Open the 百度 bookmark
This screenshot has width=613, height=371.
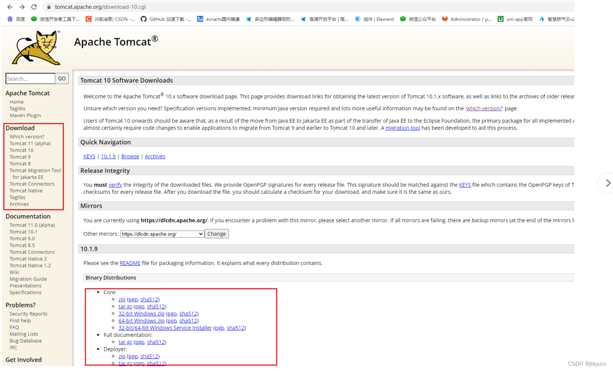pyautogui.click(x=16, y=19)
